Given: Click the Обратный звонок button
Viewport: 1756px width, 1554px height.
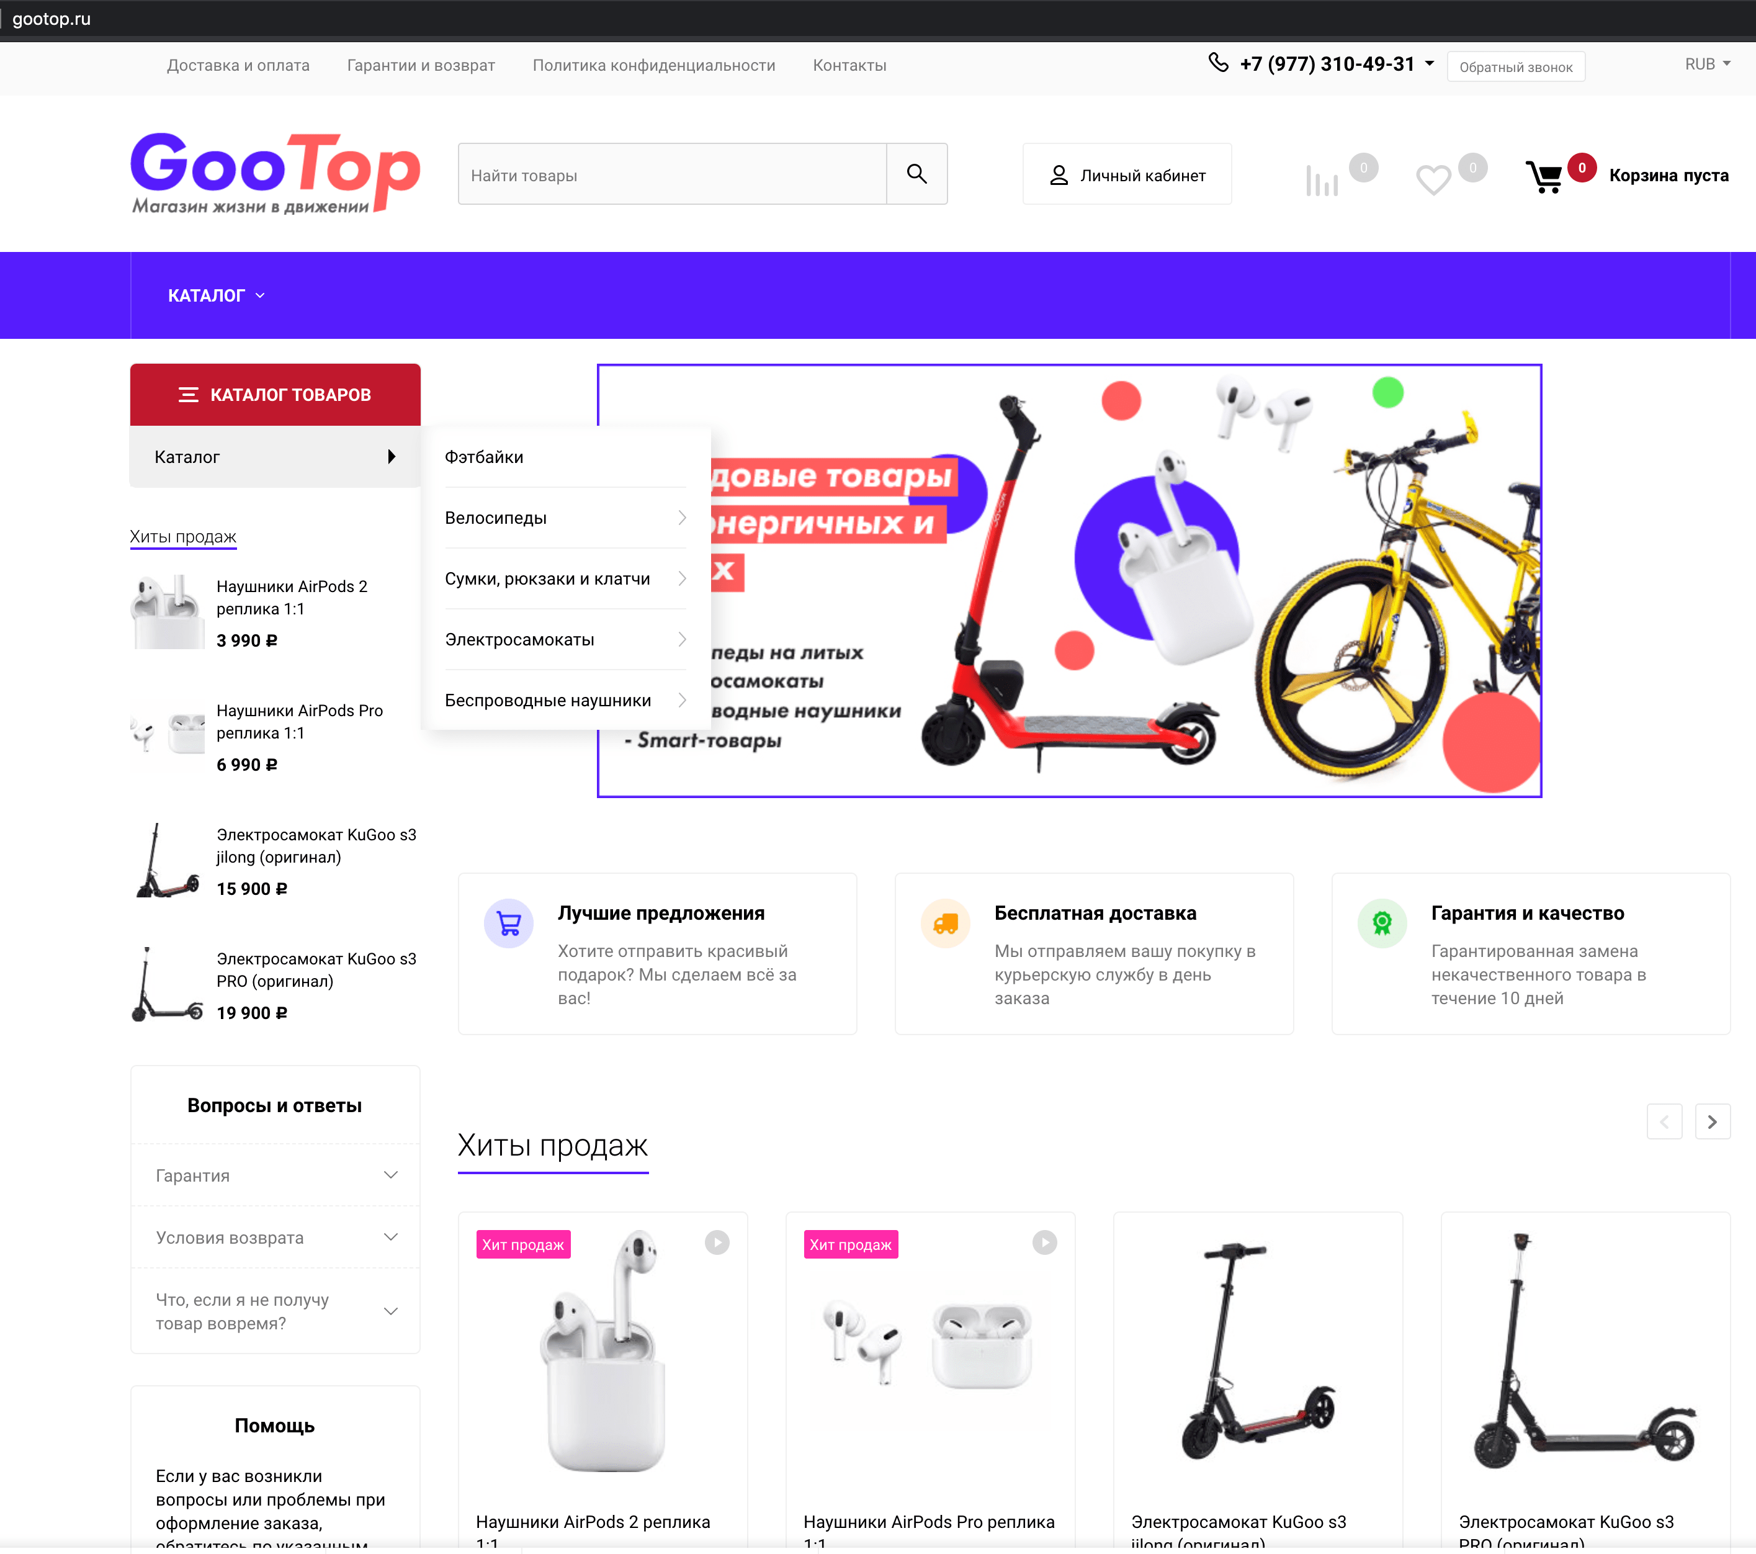Looking at the screenshot, I should coord(1515,67).
